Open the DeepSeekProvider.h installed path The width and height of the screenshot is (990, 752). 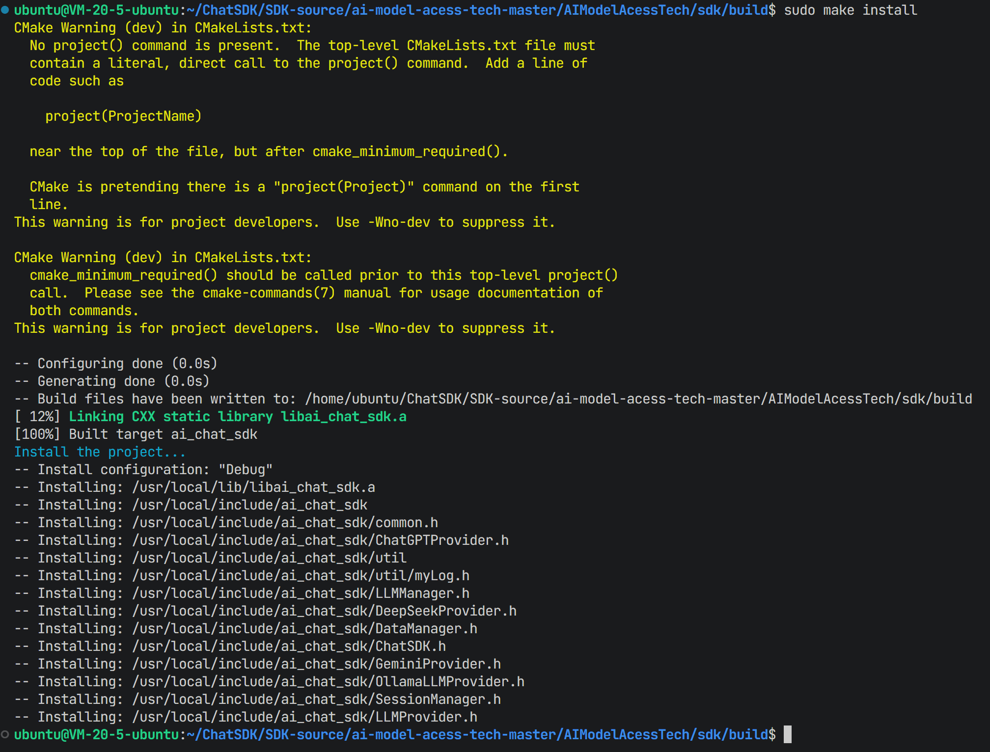click(324, 611)
